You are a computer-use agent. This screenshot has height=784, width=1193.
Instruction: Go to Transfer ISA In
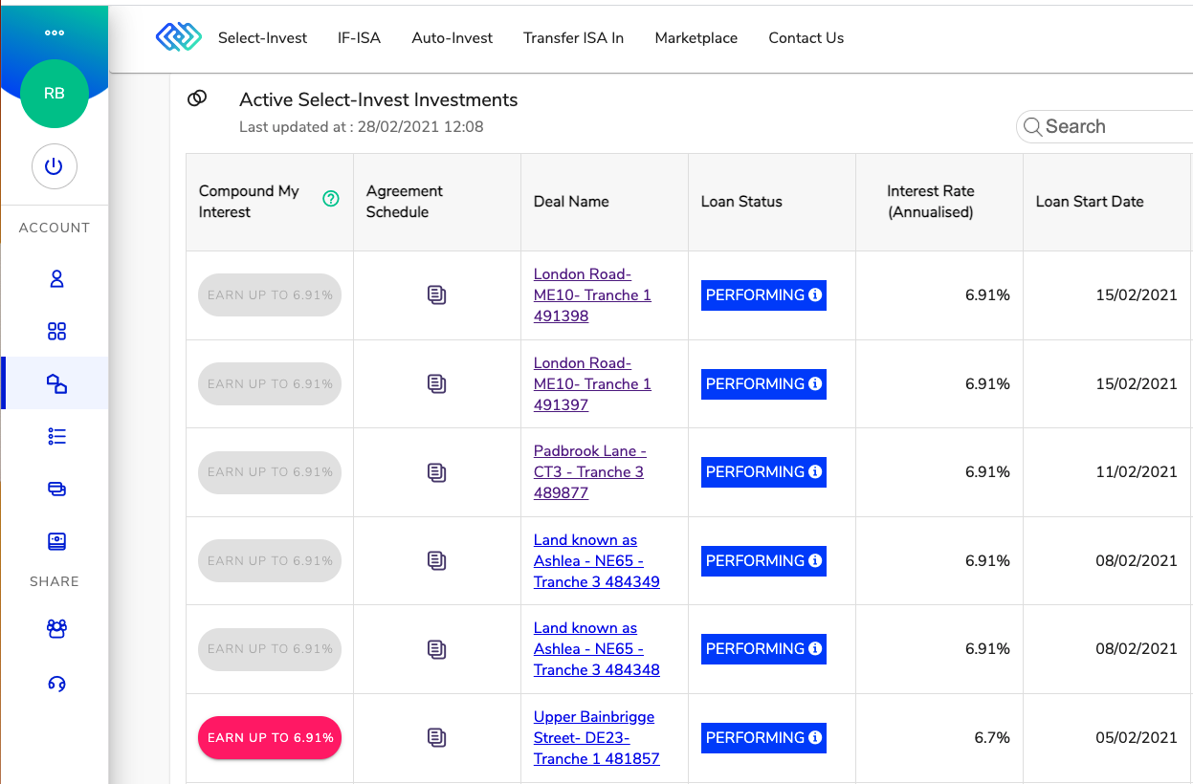pyautogui.click(x=573, y=38)
